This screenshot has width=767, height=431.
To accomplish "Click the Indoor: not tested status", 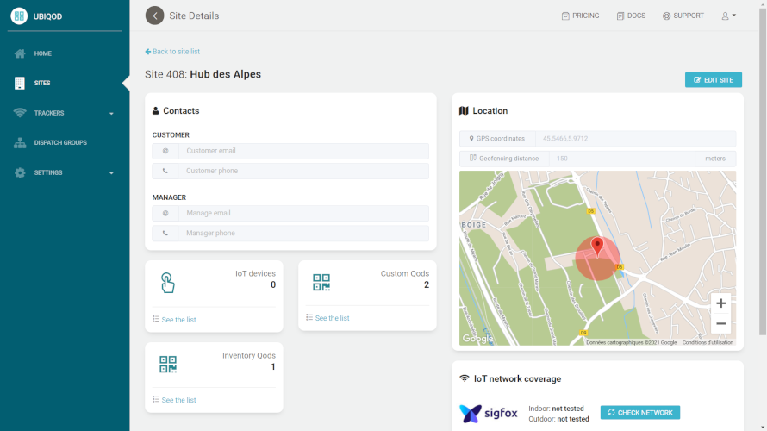I will pos(556,409).
